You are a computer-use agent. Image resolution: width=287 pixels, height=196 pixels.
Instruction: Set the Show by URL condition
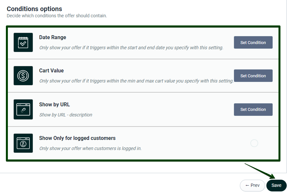[x=253, y=109]
